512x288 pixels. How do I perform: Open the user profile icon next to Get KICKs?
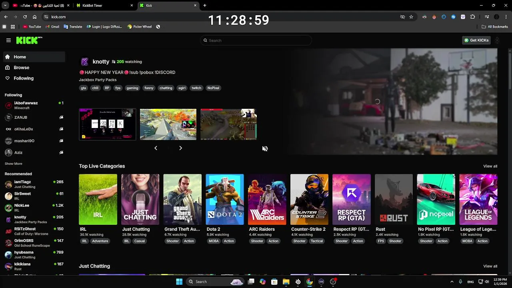click(497, 40)
